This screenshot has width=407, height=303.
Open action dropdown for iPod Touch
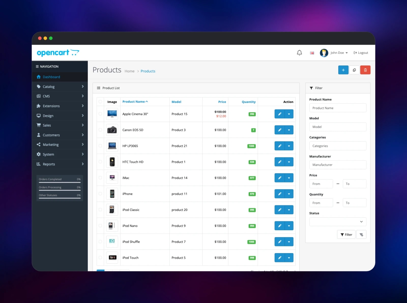(x=289, y=258)
